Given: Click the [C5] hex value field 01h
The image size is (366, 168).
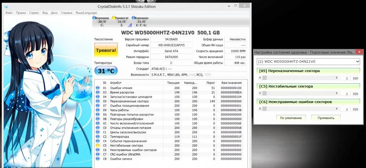Looking at the screenshot, I should pyautogui.click(x=355, y=94).
